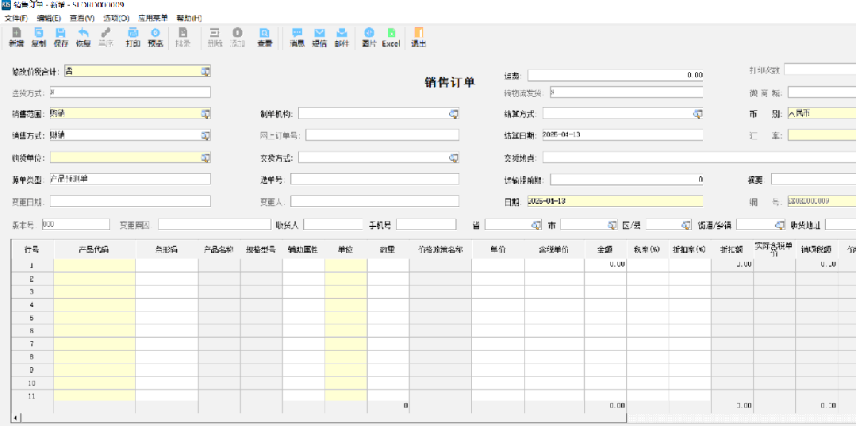The width and height of the screenshot is (856, 426).
Task: Click the 收货人 input field
Action: pyautogui.click(x=332, y=225)
